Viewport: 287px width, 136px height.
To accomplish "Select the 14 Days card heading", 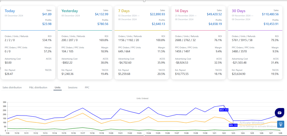I will pos(182,11).
